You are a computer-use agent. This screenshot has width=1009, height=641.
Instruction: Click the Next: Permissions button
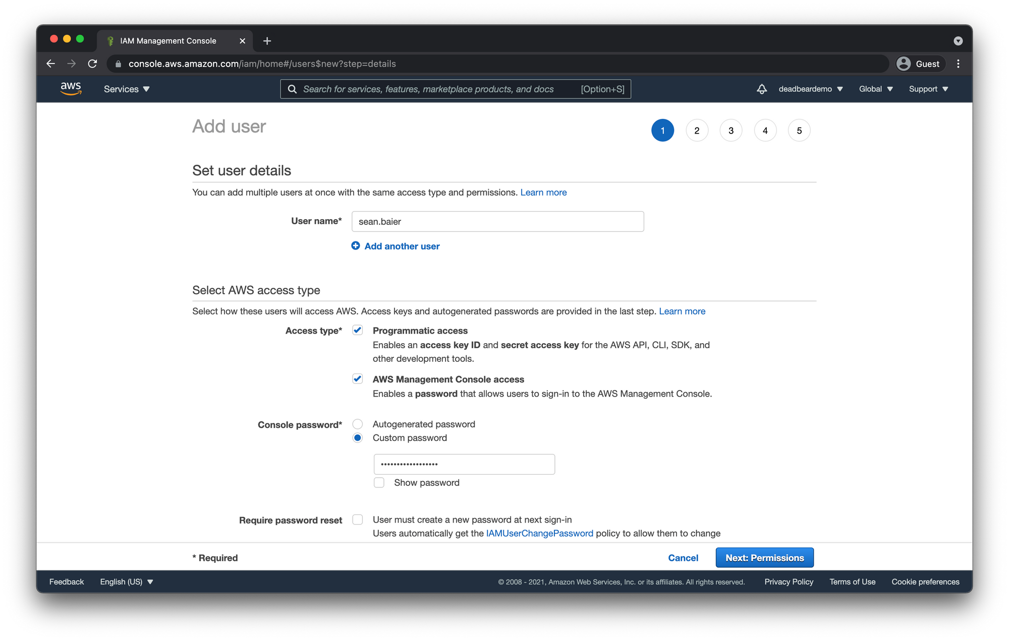764,558
